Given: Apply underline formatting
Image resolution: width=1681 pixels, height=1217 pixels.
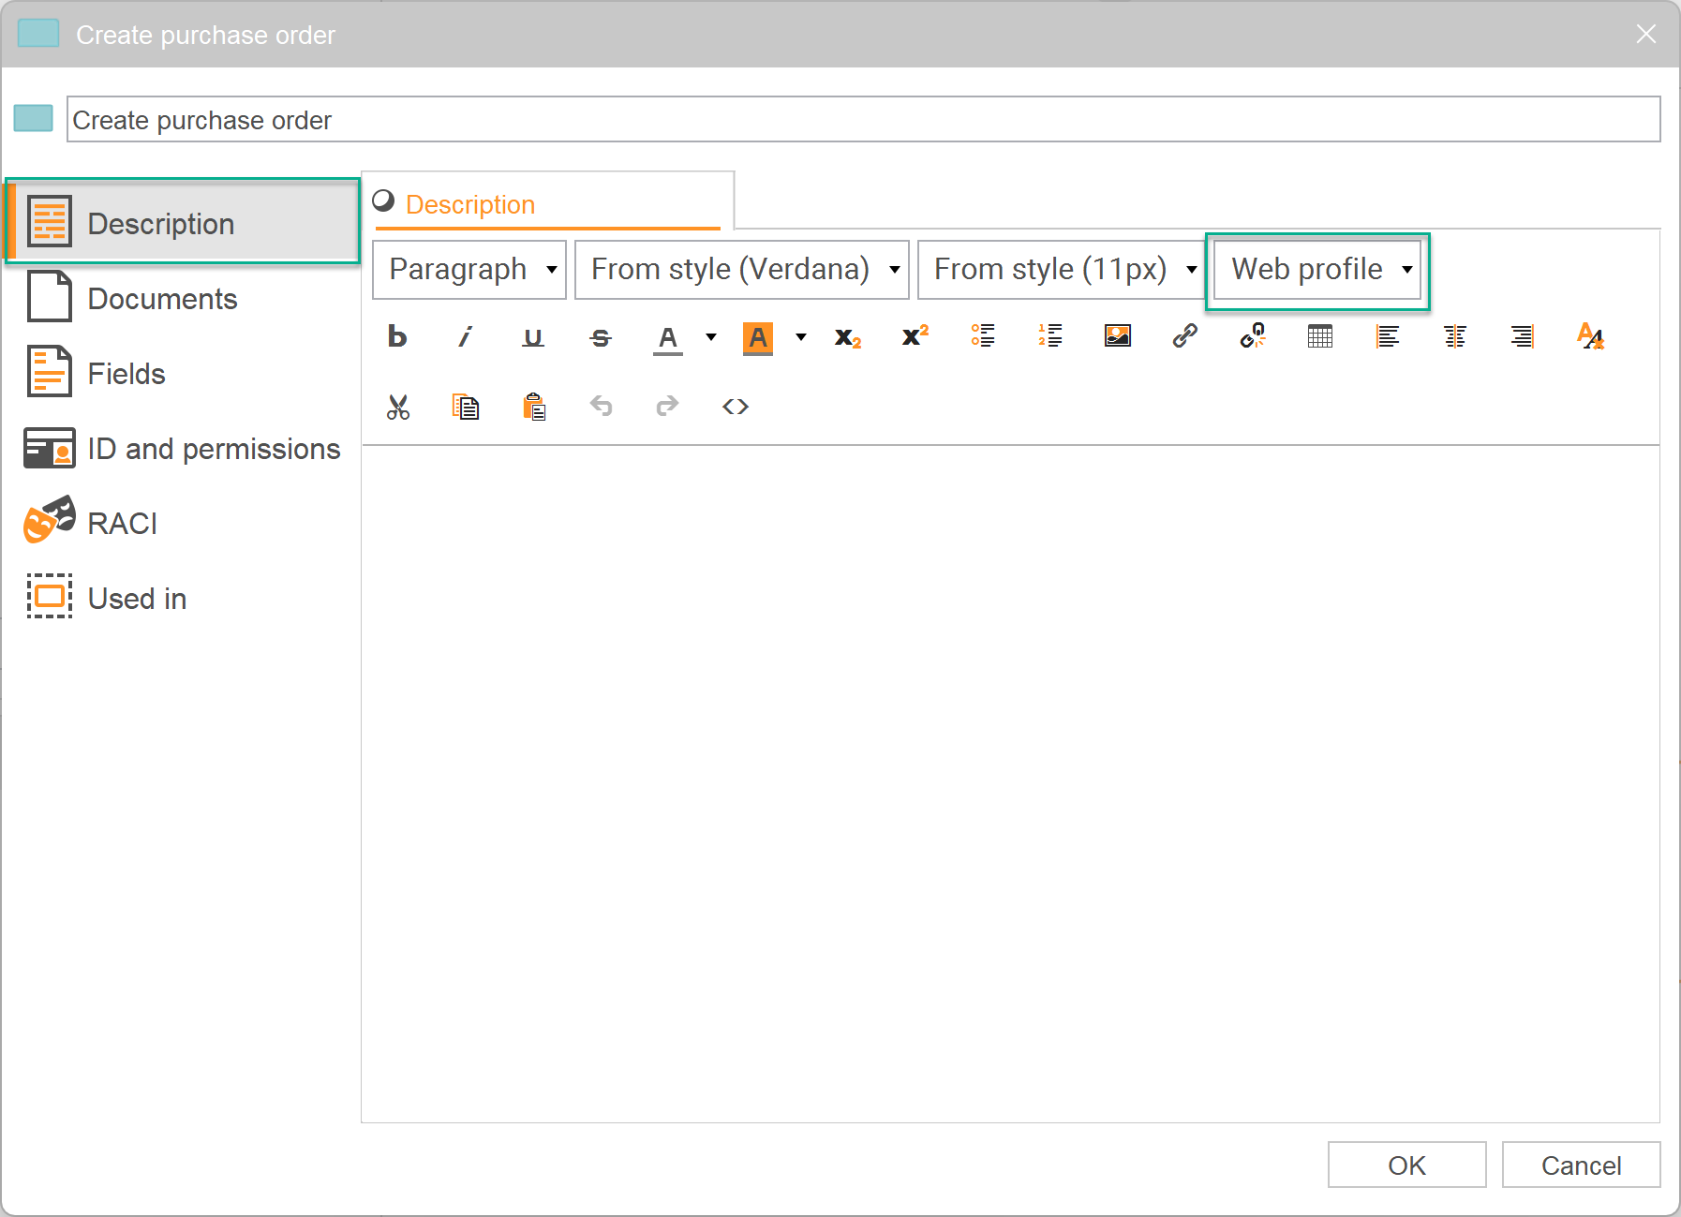Looking at the screenshot, I should click(533, 336).
